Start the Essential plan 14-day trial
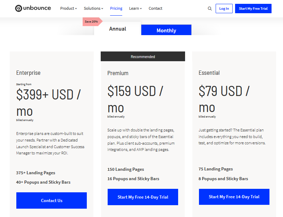Viewport: 283px width, 217px height. pos(234,197)
